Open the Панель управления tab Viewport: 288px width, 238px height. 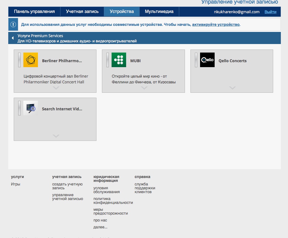[34, 12]
